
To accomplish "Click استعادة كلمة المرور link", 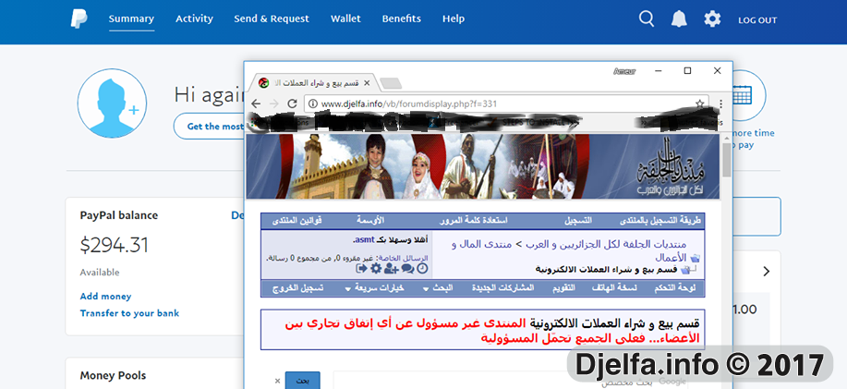I will tap(475, 221).
